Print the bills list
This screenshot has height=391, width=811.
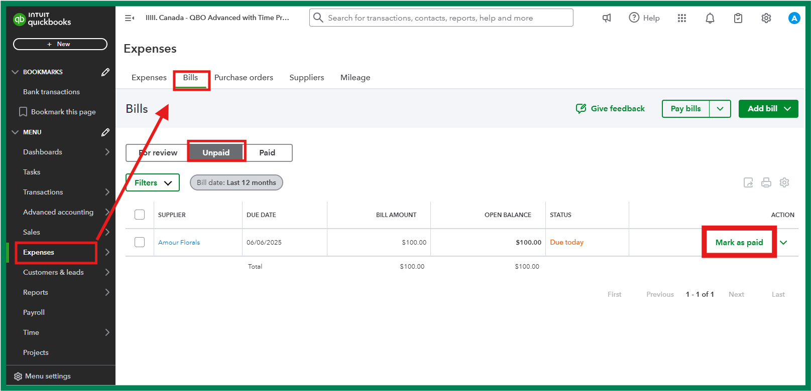coord(766,182)
